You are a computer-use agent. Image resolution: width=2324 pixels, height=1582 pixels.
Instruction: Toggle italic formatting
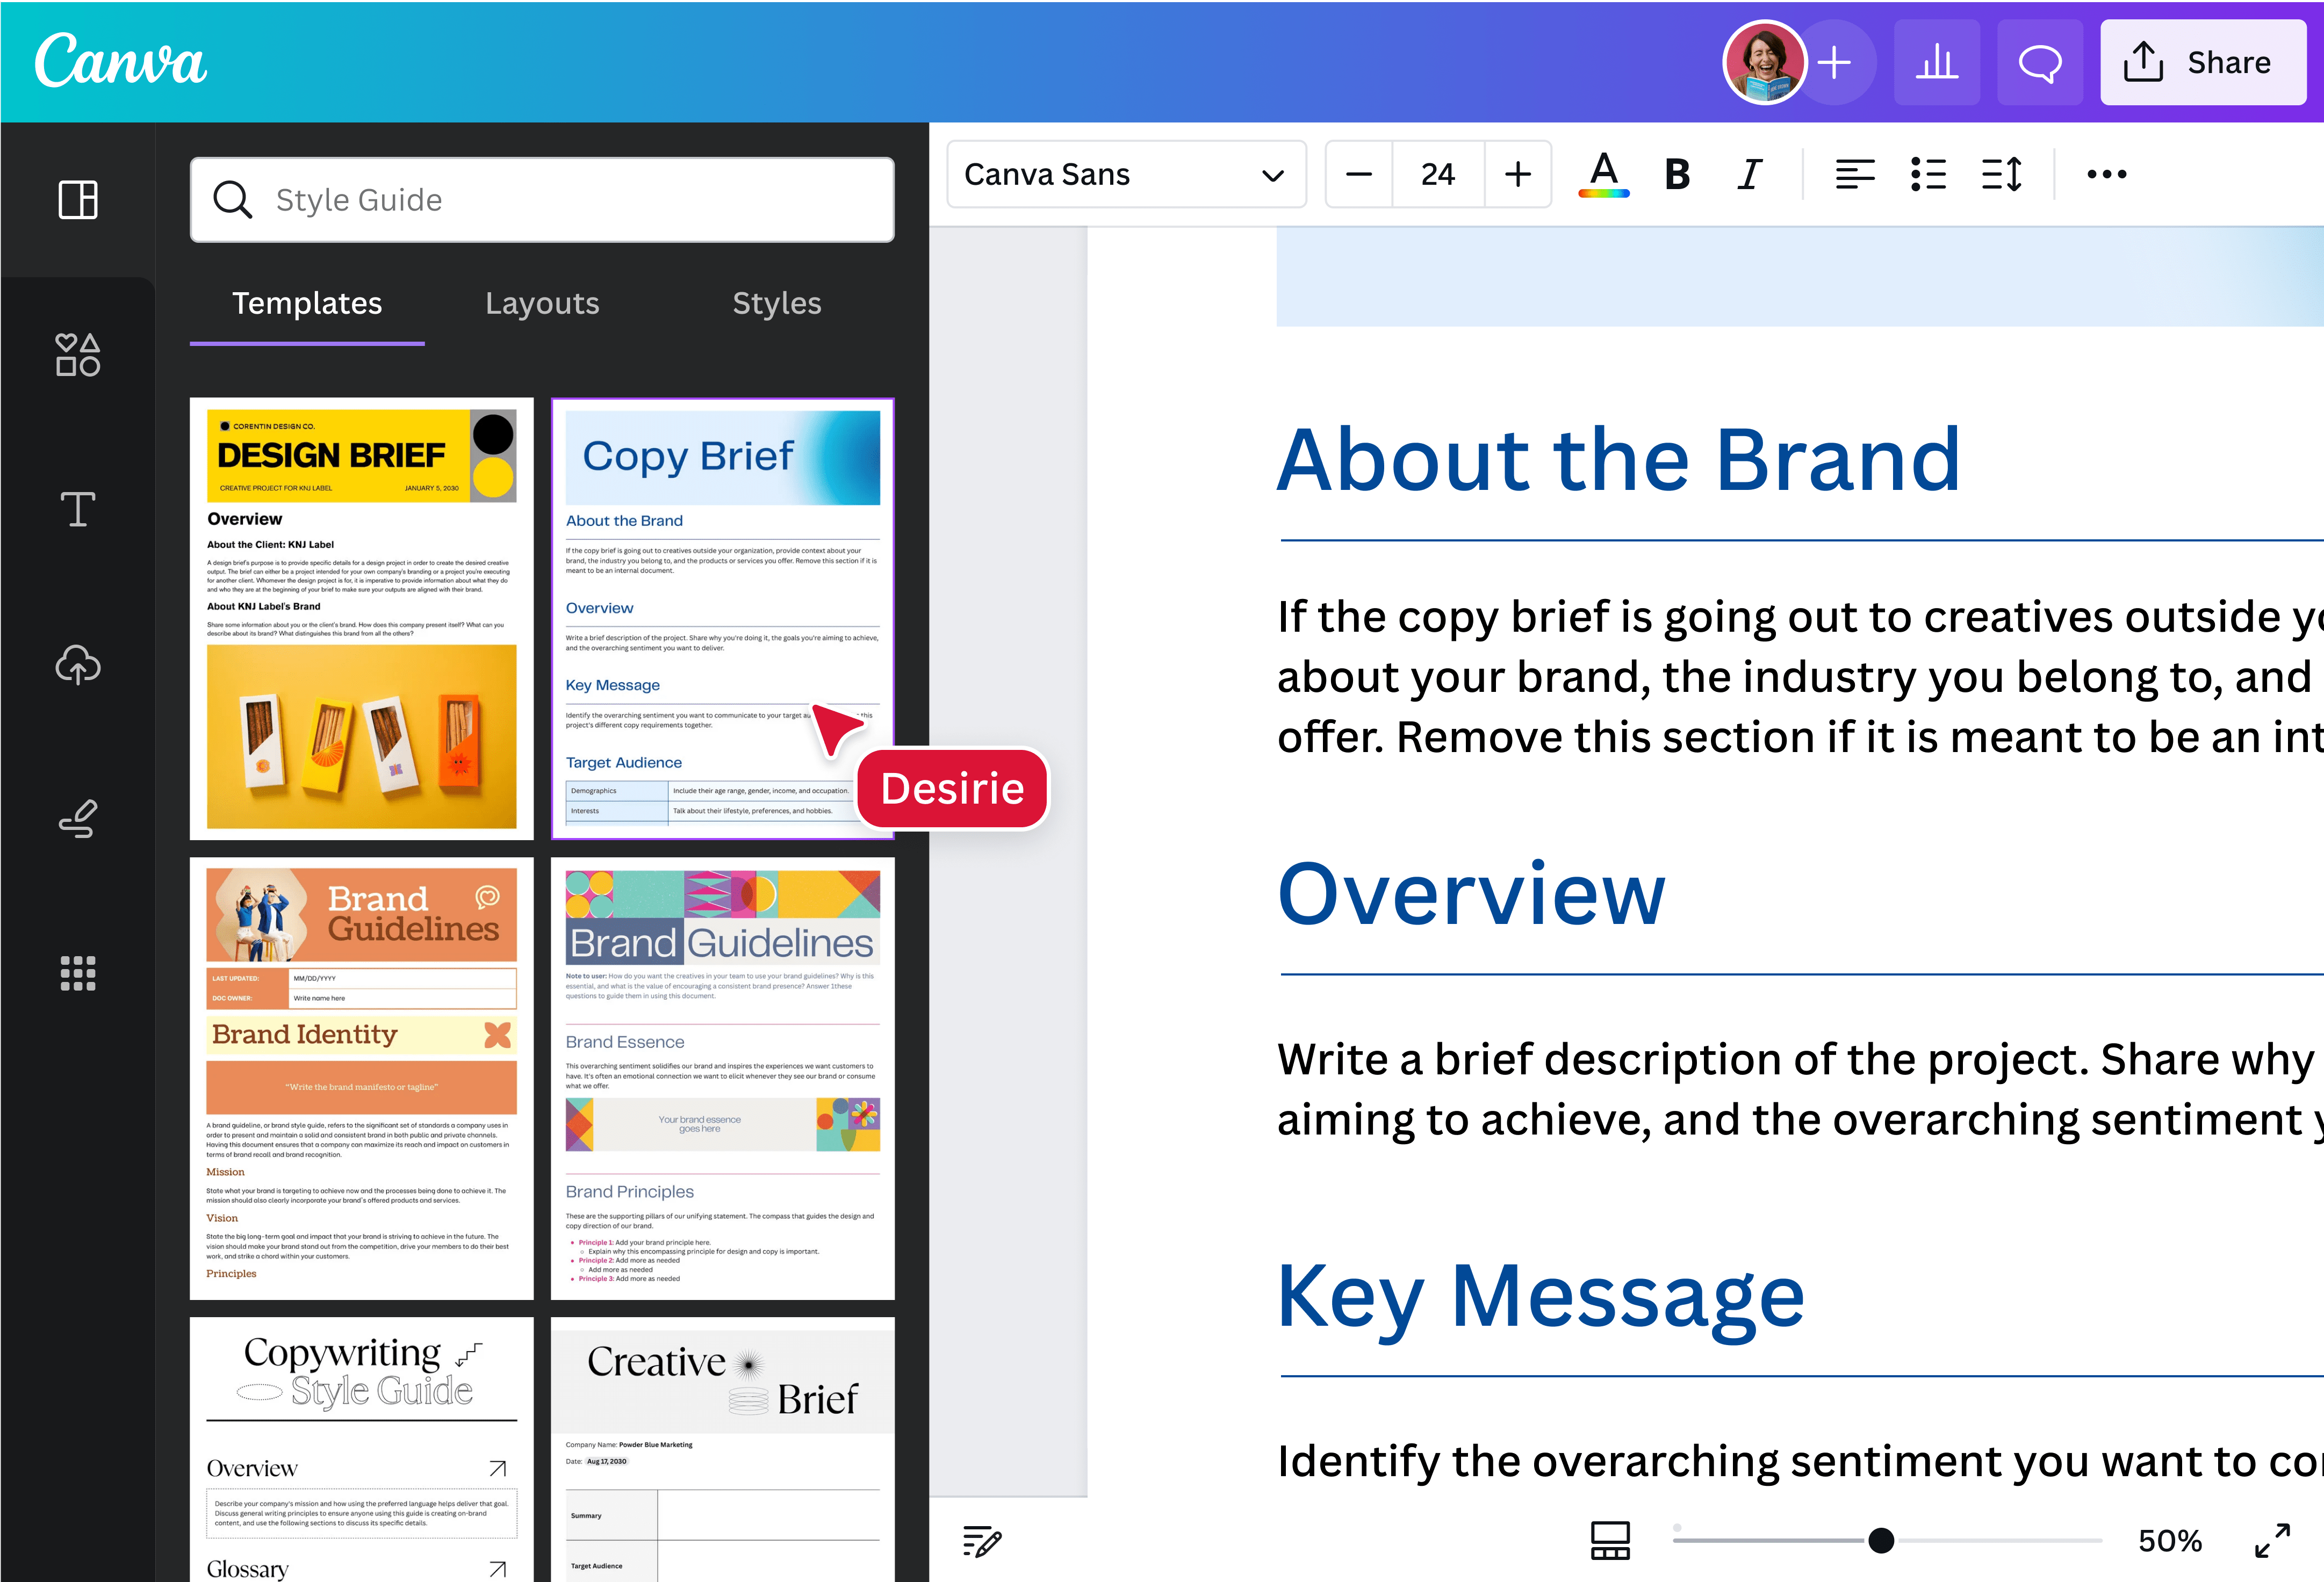1749,174
